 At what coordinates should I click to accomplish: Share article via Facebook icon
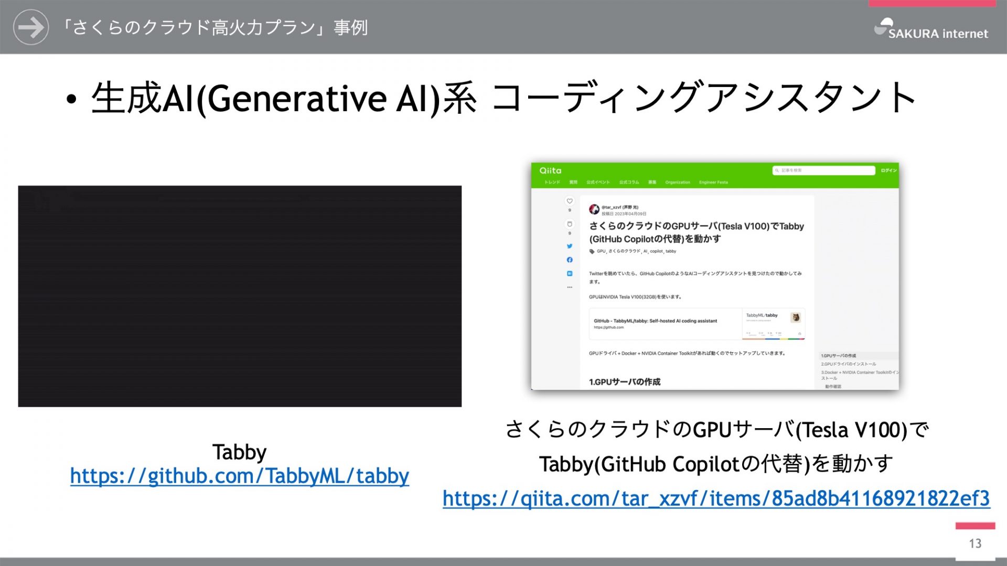click(570, 260)
